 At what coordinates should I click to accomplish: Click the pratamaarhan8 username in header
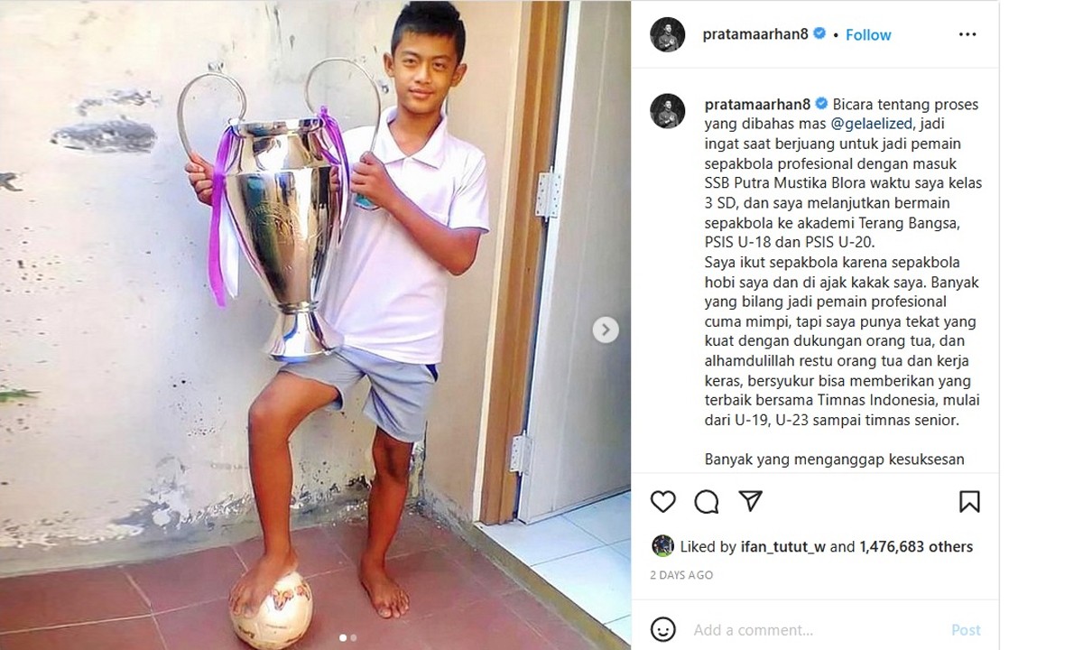[756, 34]
